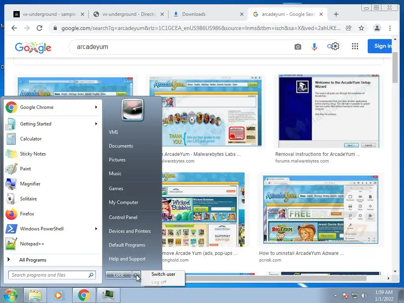404x303 pixels.
Task: Open How to uninstall ArcadeYum Adware result
Action: [301, 253]
